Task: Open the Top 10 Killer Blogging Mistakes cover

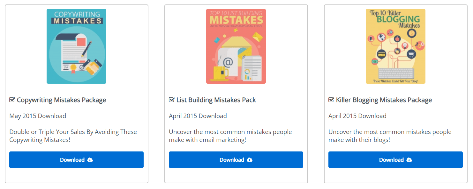Action: point(395,46)
